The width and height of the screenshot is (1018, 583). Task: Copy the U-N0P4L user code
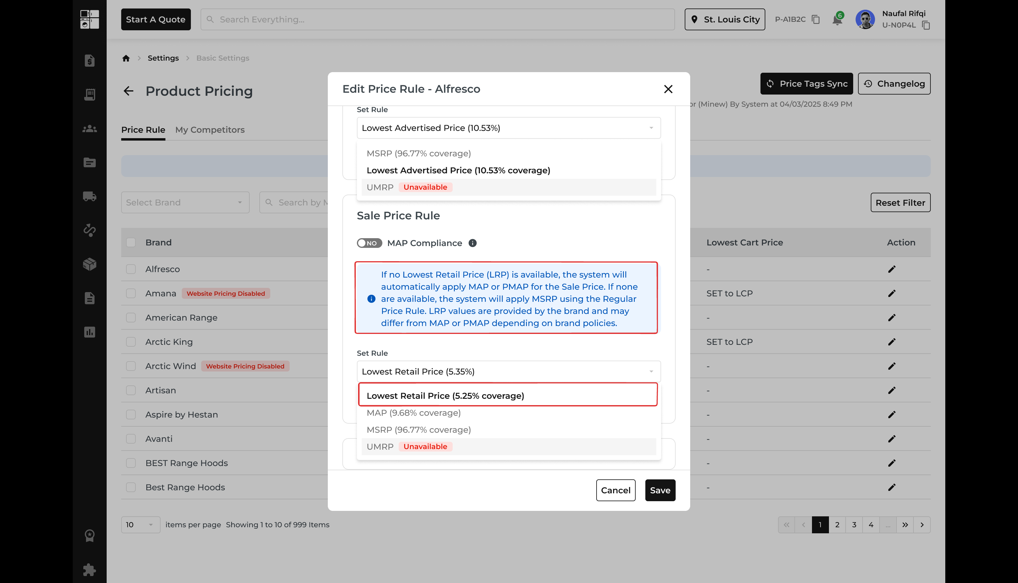click(926, 25)
